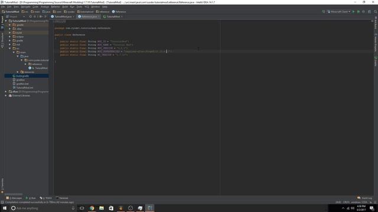The width and height of the screenshot is (378, 212).
Task: Close the TutorialMod.java editor tab
Action: pyautogui.click(x=73, y=16)
